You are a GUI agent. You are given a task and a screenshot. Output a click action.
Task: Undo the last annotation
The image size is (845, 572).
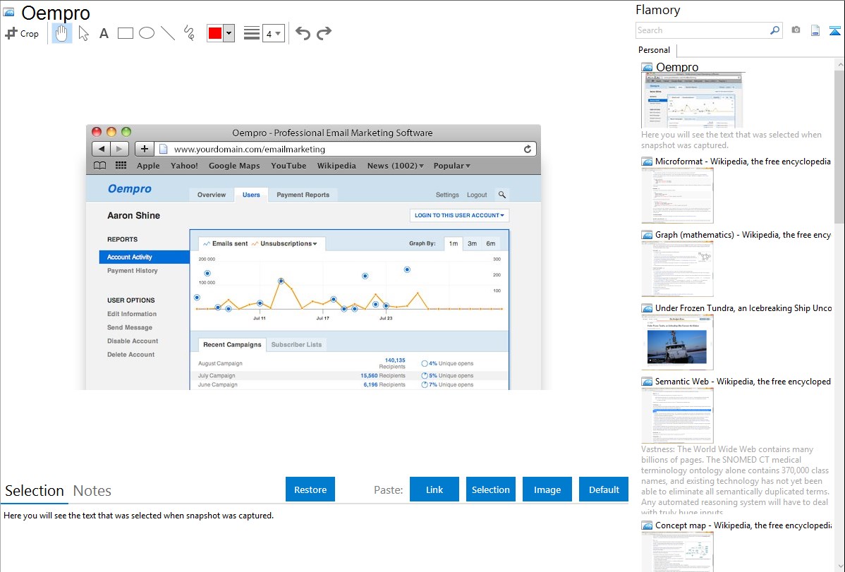coord(303,33)
